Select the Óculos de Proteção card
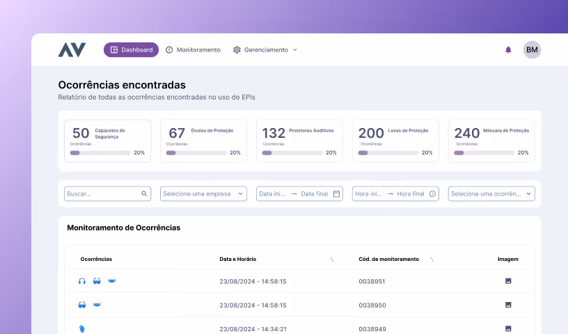The image size is (568, 334). point(203,141)
